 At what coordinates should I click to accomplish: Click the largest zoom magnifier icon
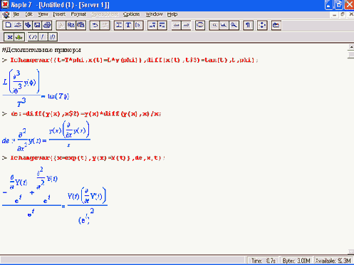click(234, 25)
